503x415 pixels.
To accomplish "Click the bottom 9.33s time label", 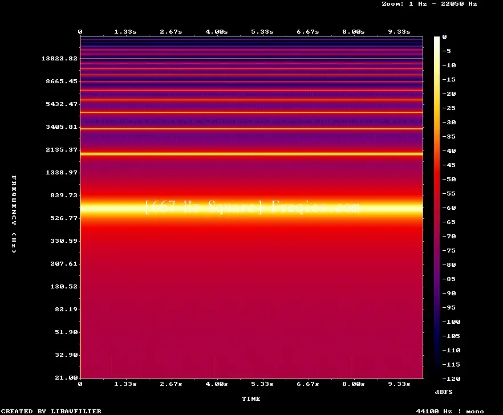I will (399, 384).
